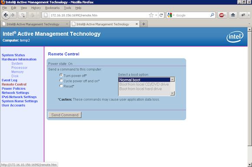The width and height of the screenshot is (252, 167).
Task: Open the Adblock Plus dropdown arrow
Action: pyautogui.click(x=225, y=15)
